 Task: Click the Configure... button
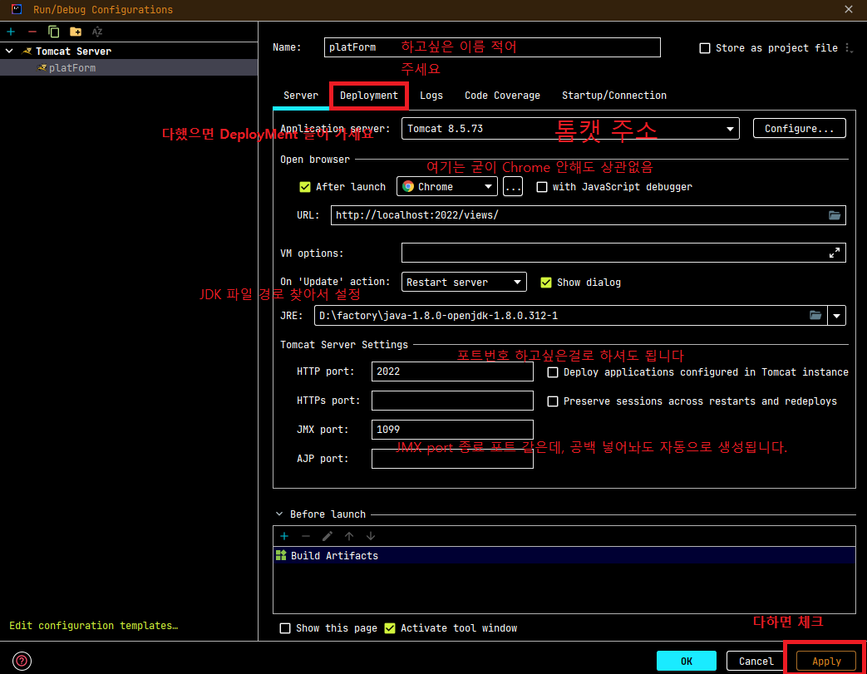[799, 128]
